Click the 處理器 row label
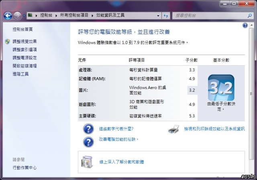Screen dimensions: 257x180 click(86, 70)
